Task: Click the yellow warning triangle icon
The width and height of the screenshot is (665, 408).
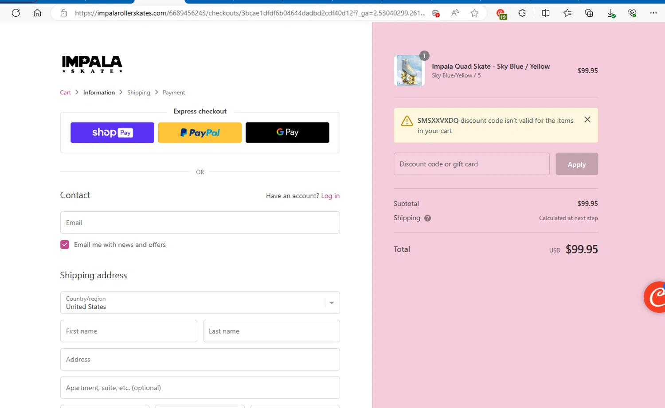Action: tap(407, 121)
